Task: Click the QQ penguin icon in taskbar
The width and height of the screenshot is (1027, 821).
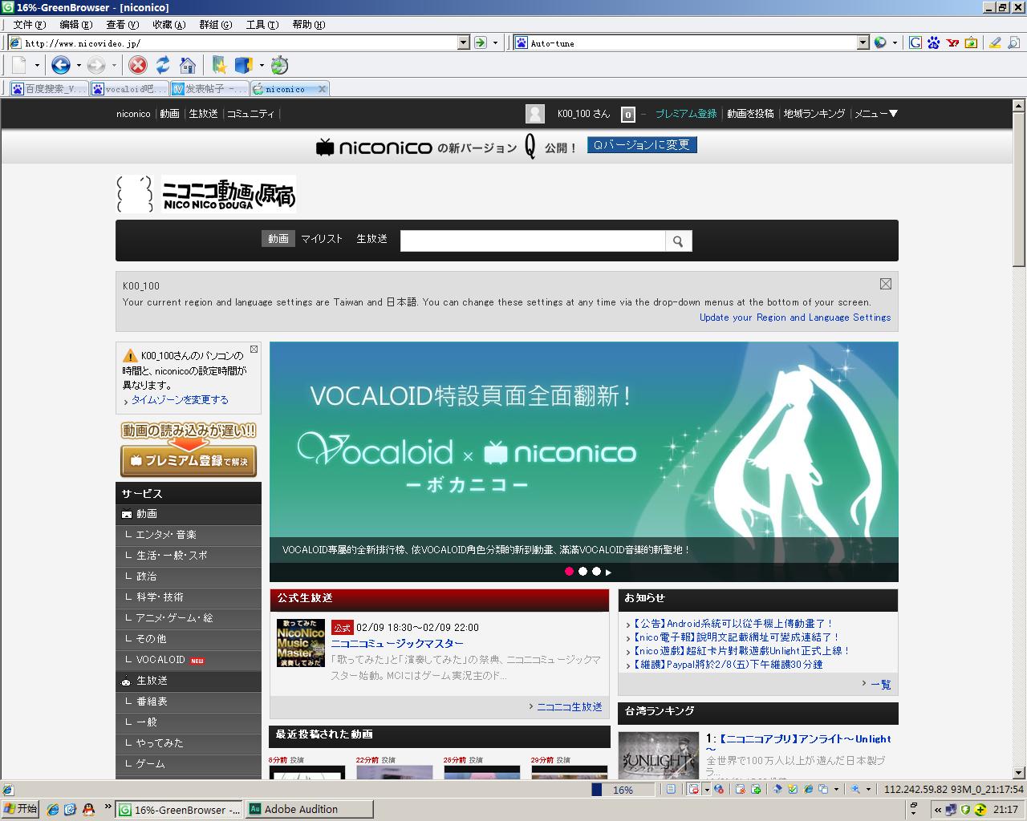Action: pos(88,809)
